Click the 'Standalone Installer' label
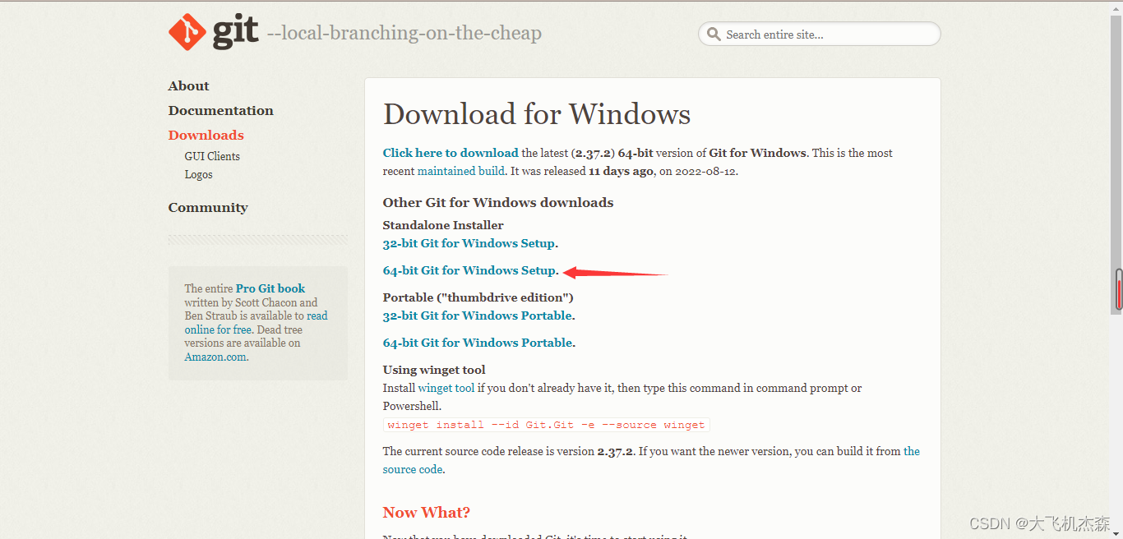Screen dimensions: 1123x539 pos(443,225)
